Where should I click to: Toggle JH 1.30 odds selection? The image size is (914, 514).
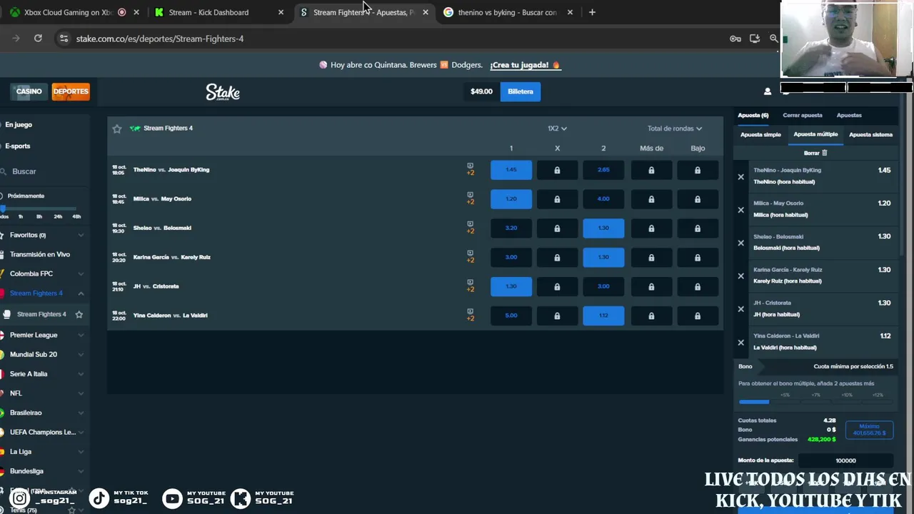tap(511, 286)
